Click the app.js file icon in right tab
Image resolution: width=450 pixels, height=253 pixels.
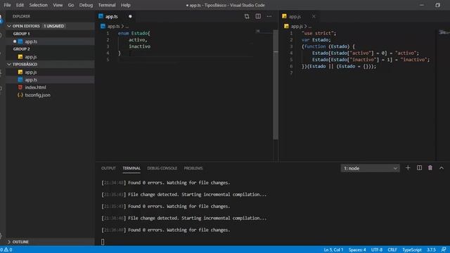tap(284, 16)
